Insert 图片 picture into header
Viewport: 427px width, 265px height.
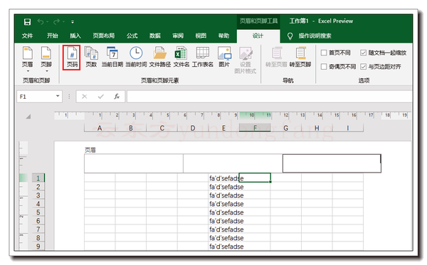(224, 57)
